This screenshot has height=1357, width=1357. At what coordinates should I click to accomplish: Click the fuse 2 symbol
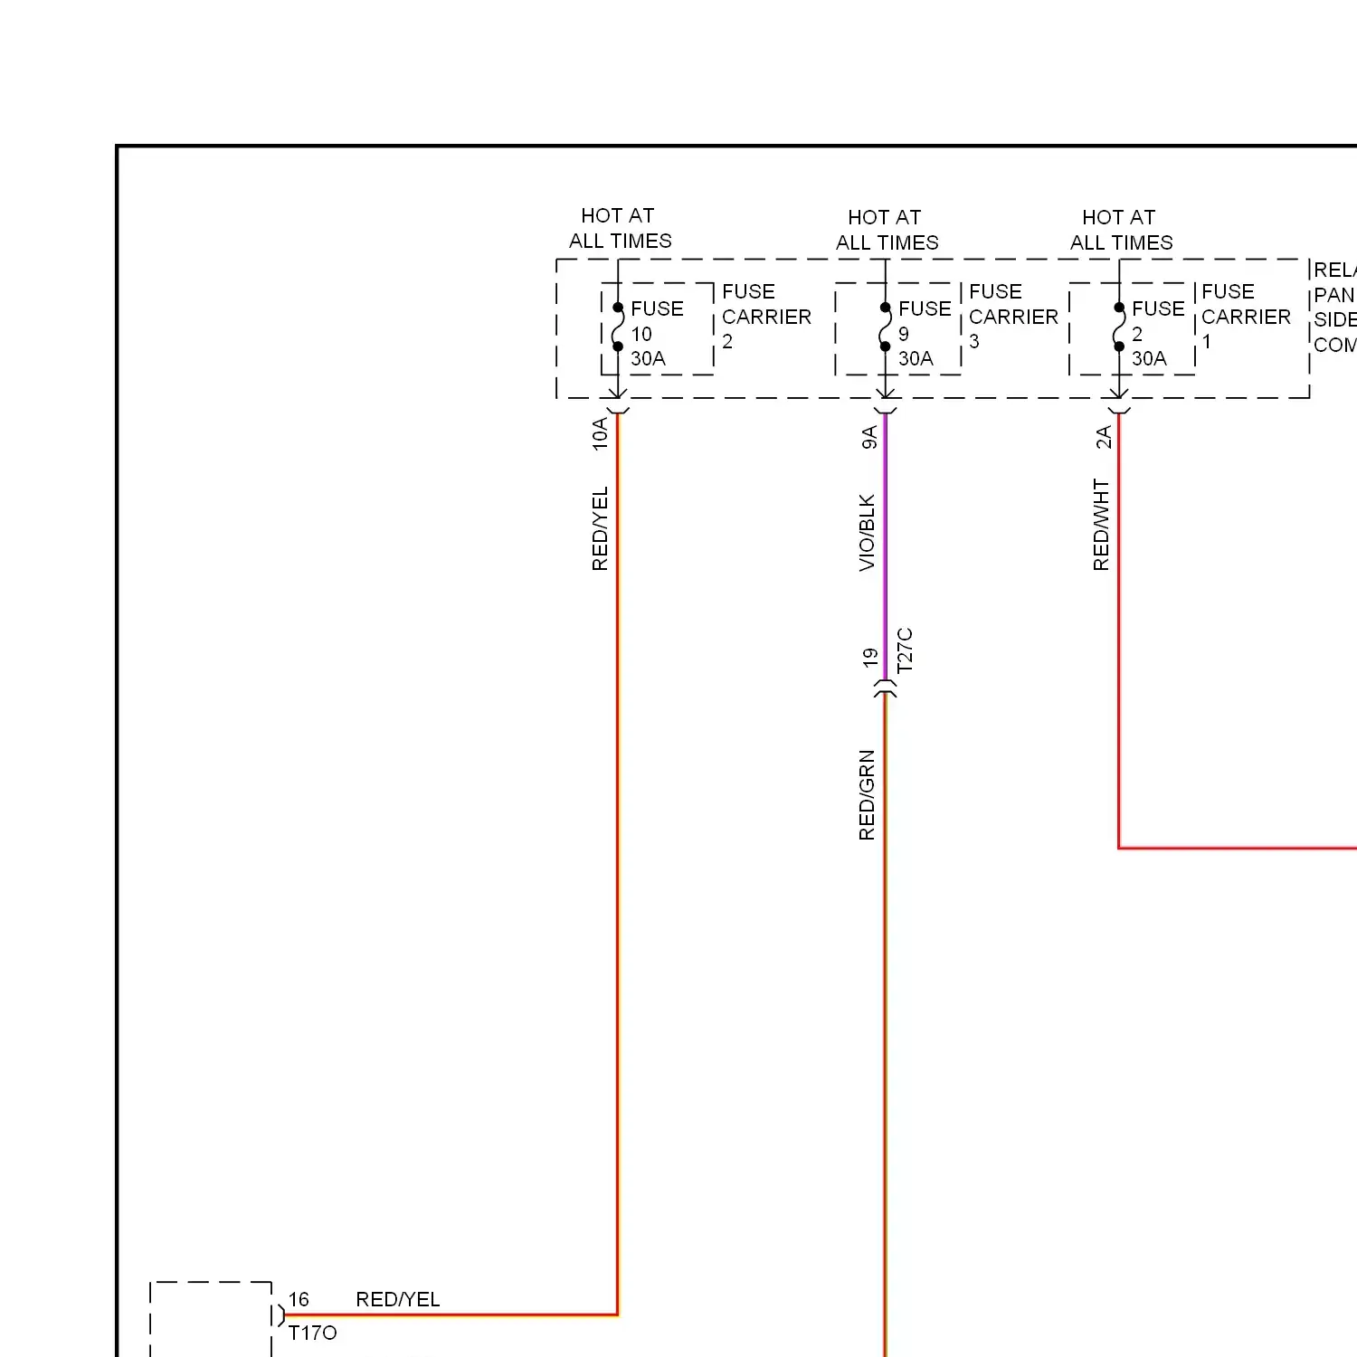[x=1119, y=327]
